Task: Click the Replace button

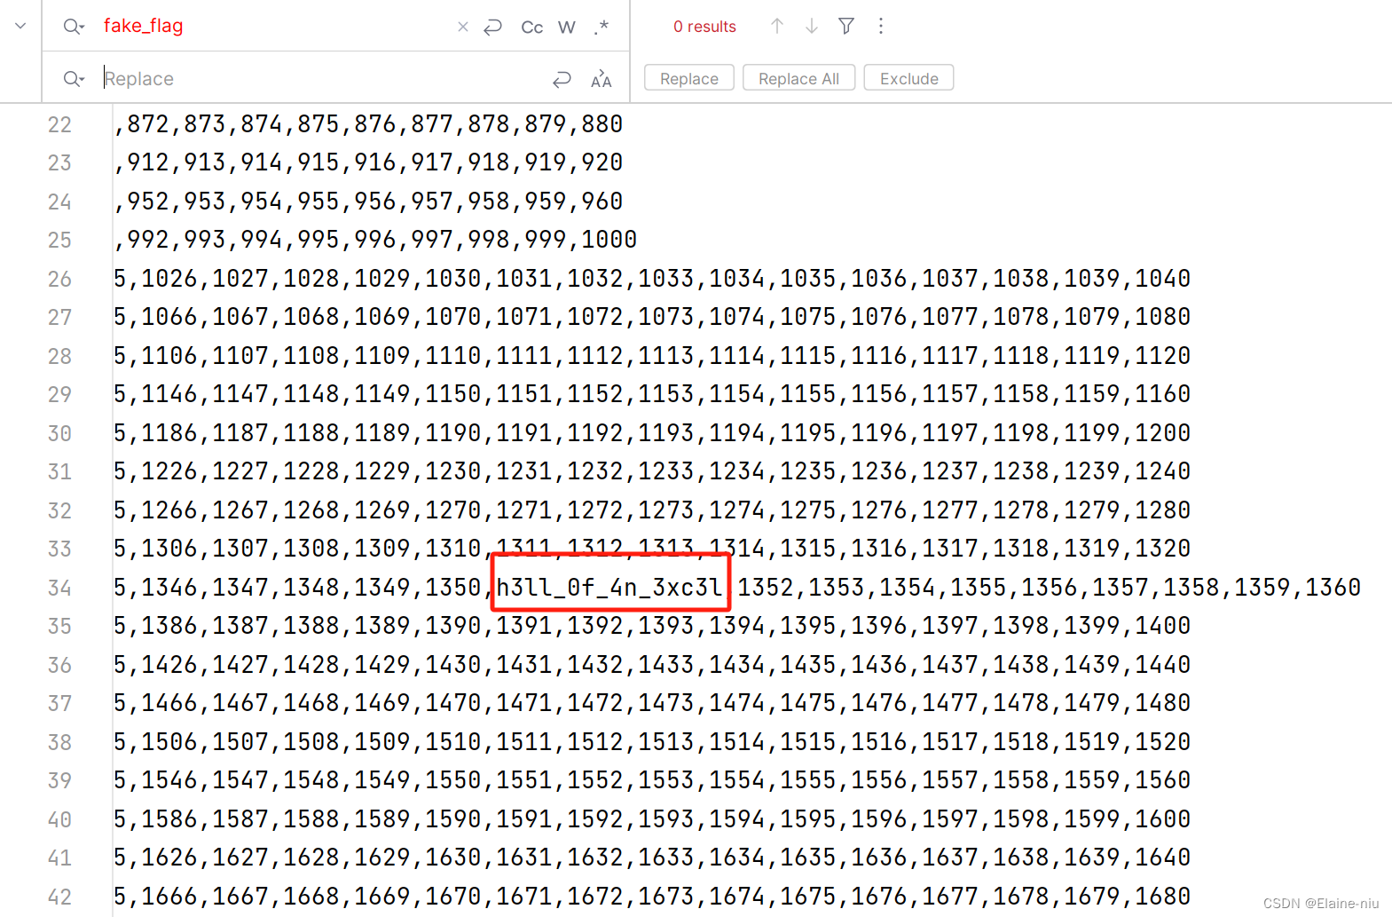Action: [x=689, y=78]
